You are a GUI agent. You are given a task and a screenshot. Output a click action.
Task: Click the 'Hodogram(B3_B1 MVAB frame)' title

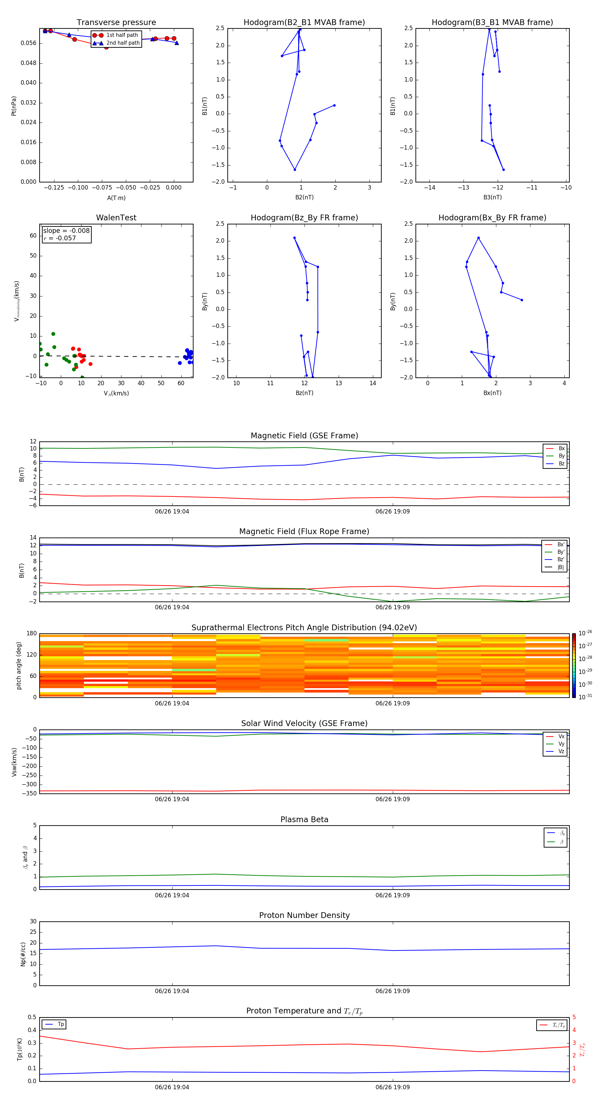(x=492, y=22)
